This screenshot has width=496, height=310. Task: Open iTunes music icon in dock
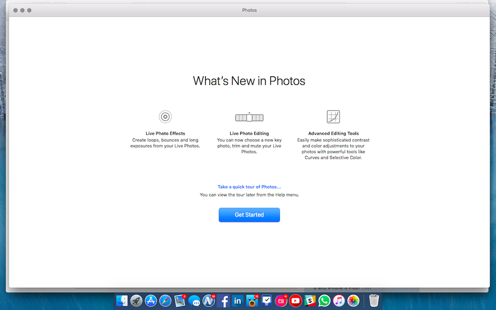click(x=339, y=301)
